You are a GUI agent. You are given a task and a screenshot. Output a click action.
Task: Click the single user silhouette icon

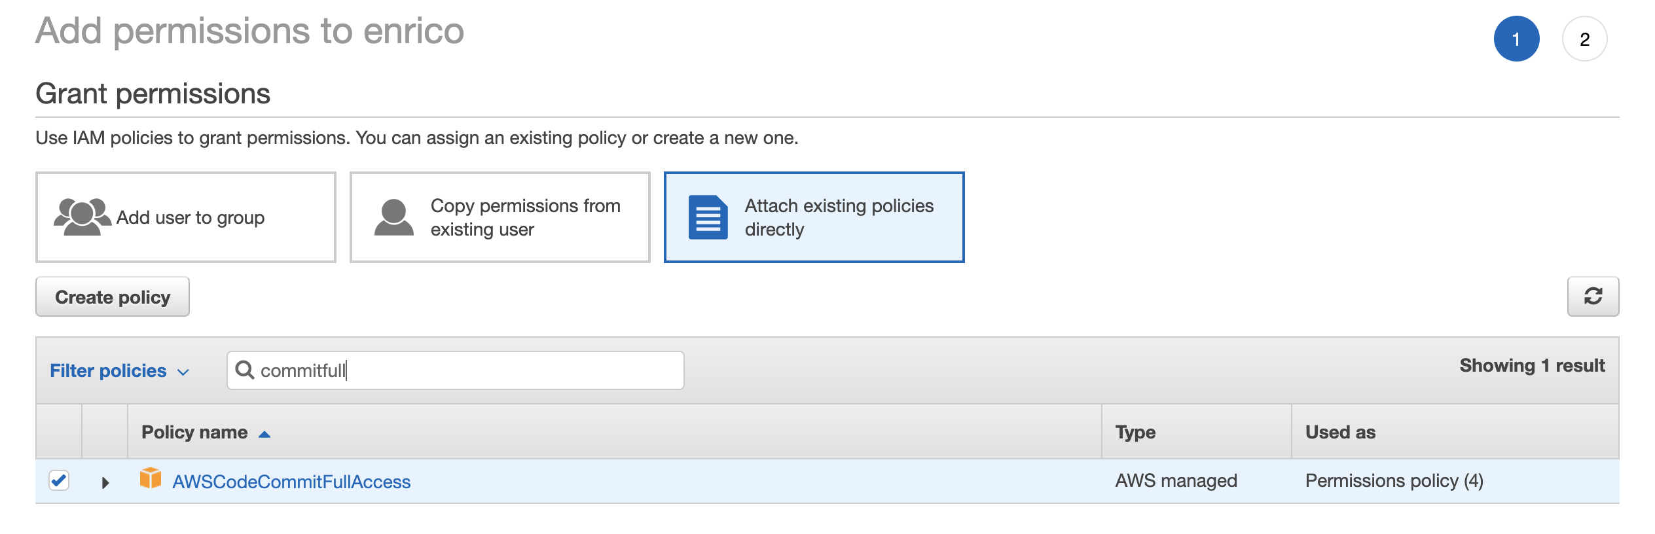pos(394,217)
